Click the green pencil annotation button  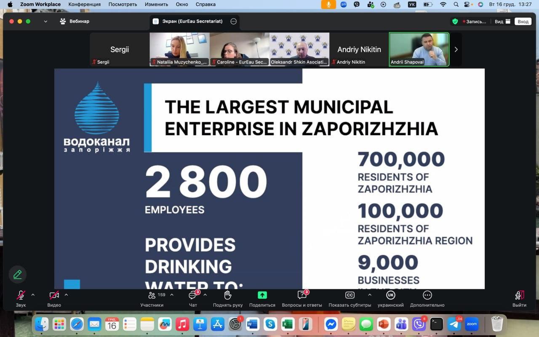(x=18, y=275)
